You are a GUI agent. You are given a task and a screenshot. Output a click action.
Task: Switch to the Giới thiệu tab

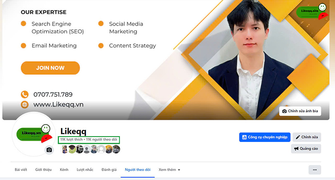click(44, 170)
